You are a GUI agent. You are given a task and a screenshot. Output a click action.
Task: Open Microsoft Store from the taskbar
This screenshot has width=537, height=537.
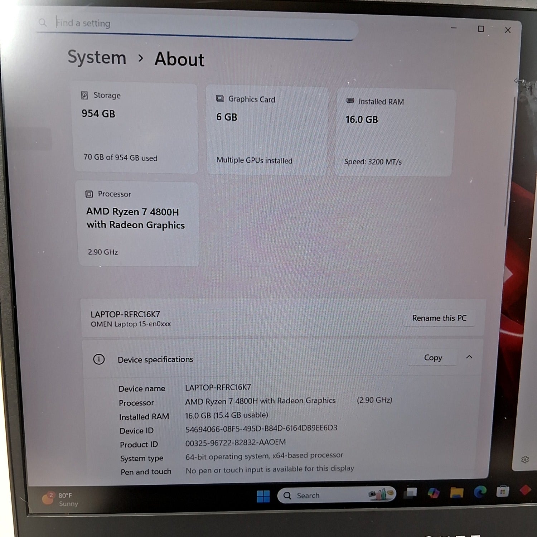point(502,492)
